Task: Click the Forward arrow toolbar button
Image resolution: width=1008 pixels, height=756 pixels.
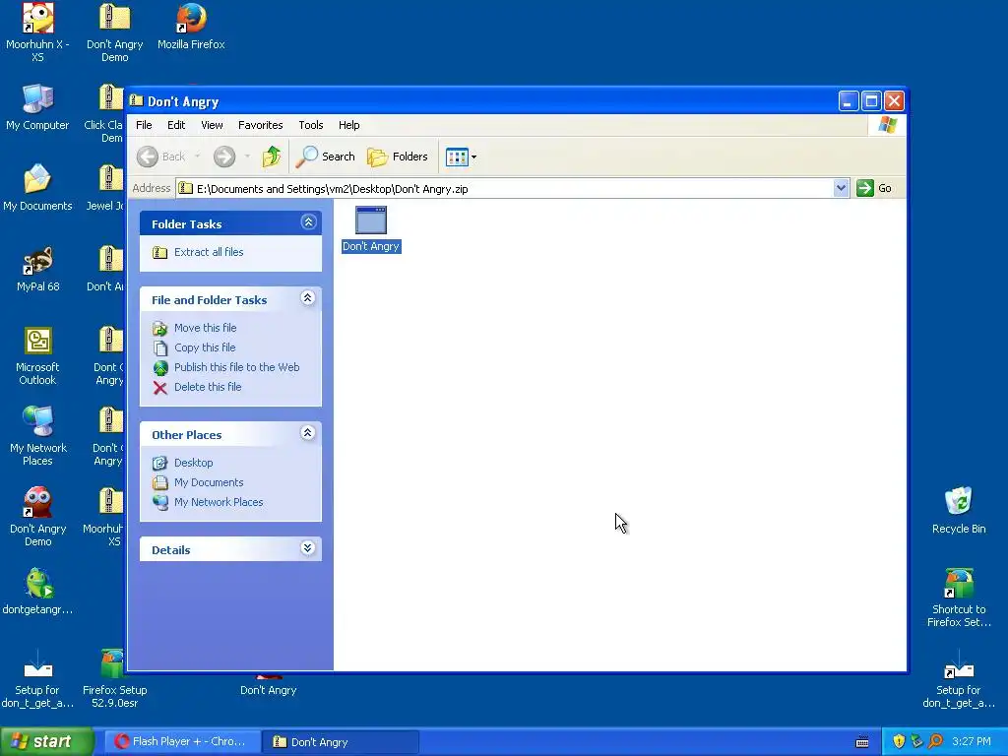Action: [x=224, y=157]
